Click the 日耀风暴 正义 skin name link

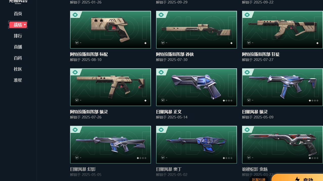[x=169, y=112]
